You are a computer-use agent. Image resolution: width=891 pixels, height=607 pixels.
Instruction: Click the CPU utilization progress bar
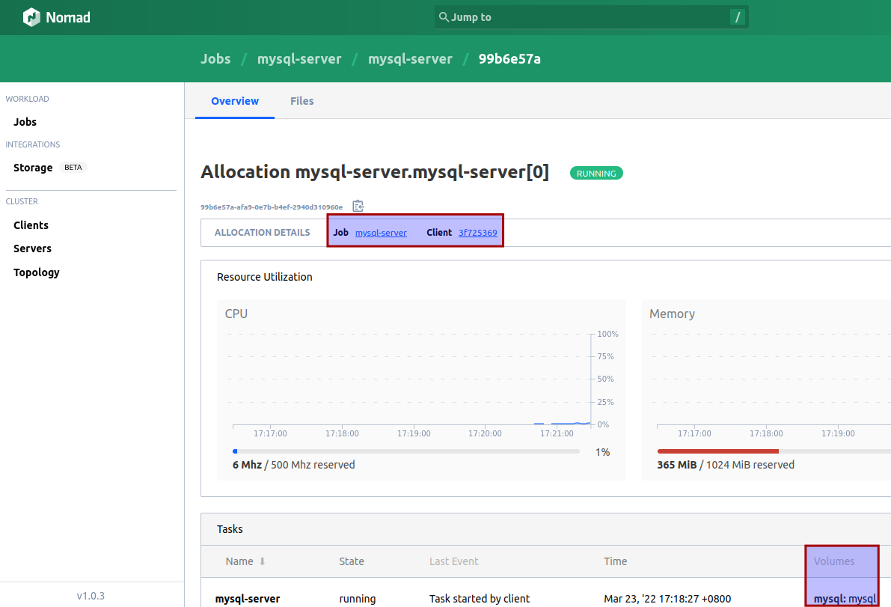pyautogui.click(x=405, y=451)
